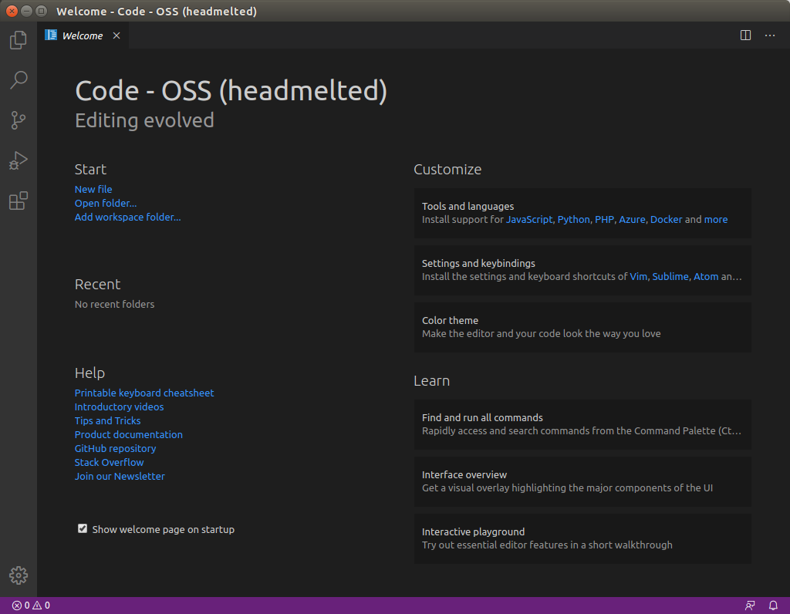Open the Manage gear menu
The height and width of the screenshot is (614, 790).
(x=19, y=575)
